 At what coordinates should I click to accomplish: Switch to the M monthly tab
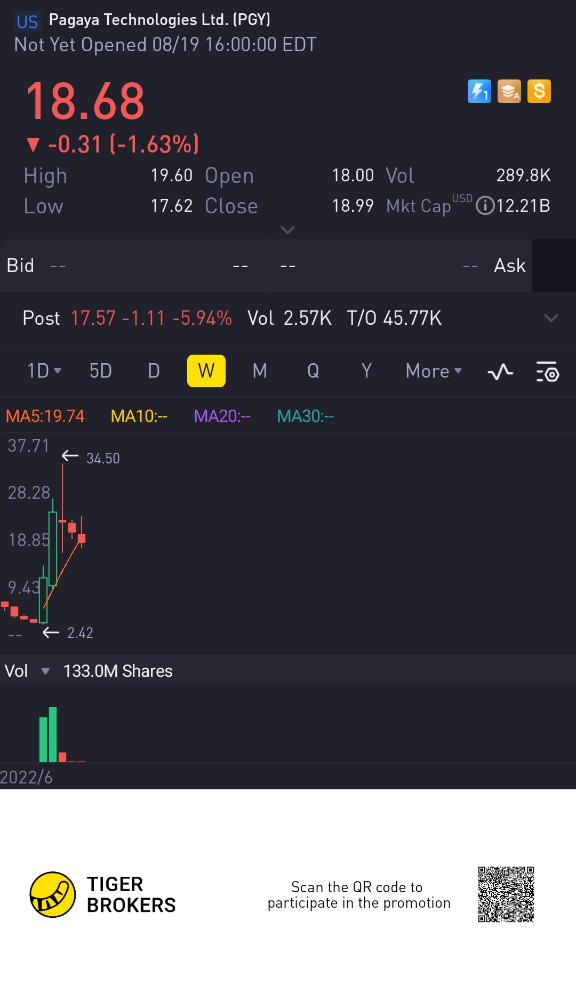260,371
